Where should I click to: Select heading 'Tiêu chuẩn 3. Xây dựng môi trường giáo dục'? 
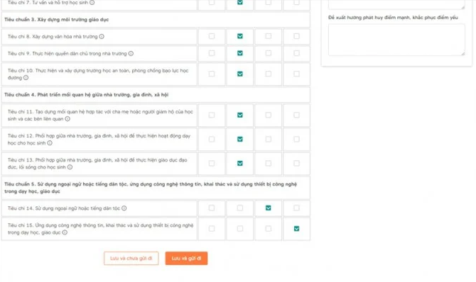(56, 19)
